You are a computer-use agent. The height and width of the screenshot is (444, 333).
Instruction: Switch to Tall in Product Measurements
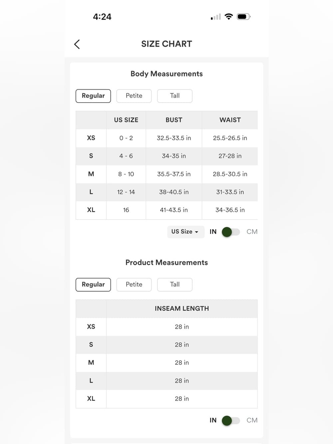175,284
